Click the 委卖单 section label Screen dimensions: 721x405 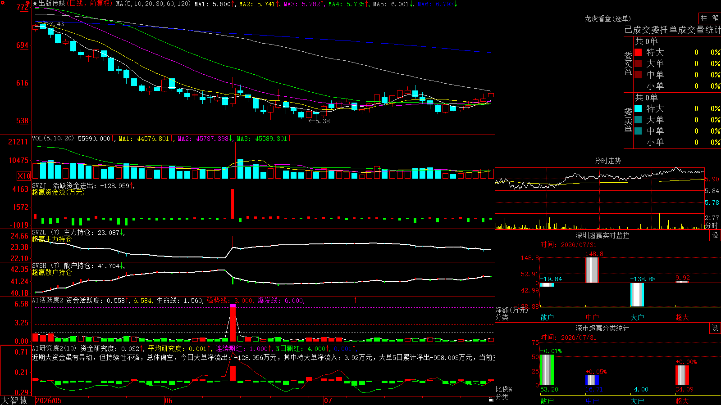pos(628,121)
